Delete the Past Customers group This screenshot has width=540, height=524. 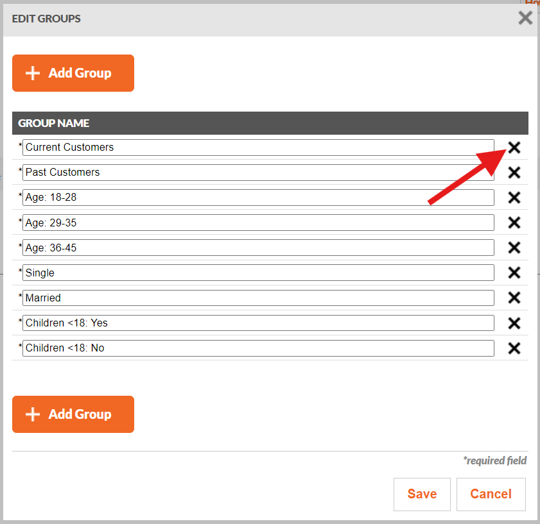pyautogui.click(x=514, y=173)
